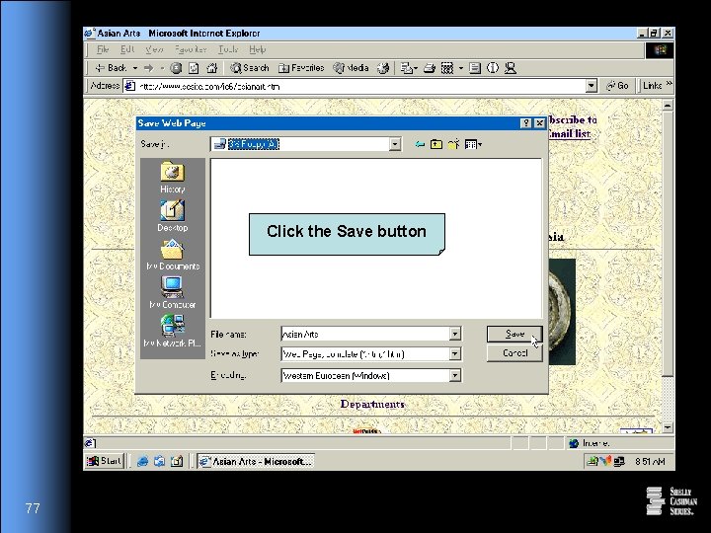Go back to last folder visited icon
711x533 pixels.
420,144
